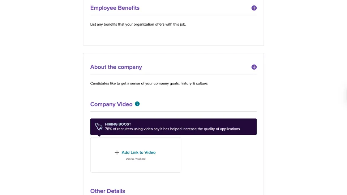Click the plus icon beside Add Link to Video

(x=117, y=152)
